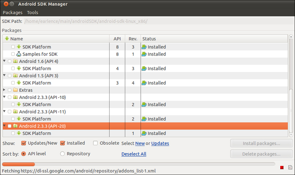
Task: Click the fetching progress bar
Action: click(139, 164)
